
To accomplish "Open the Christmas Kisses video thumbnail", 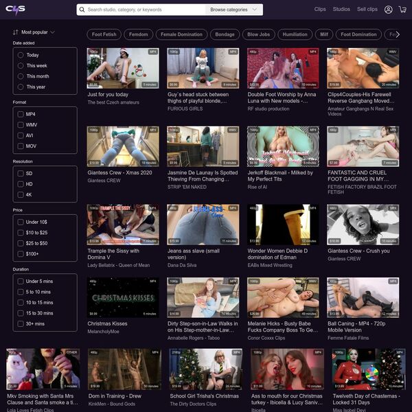I will tap(123, 297).
